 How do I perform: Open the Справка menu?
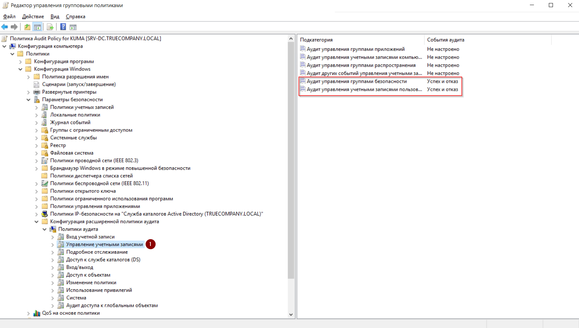tap(75, 17)
